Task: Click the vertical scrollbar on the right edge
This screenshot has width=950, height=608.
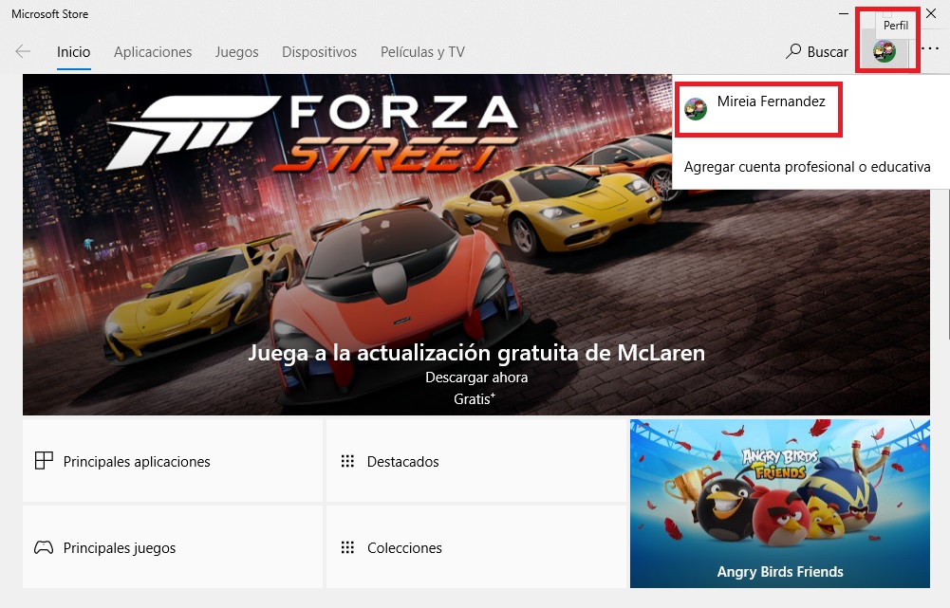Action: pyautogui.click(x=944, y=285)
